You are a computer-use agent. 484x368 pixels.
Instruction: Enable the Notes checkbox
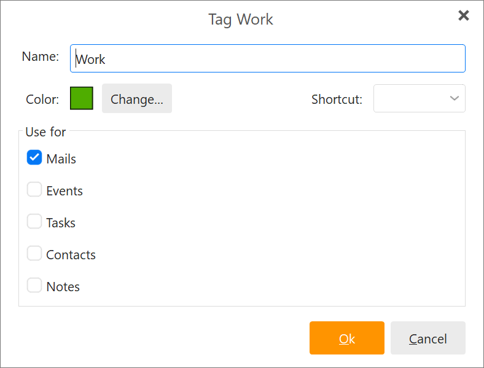point(34,285)
